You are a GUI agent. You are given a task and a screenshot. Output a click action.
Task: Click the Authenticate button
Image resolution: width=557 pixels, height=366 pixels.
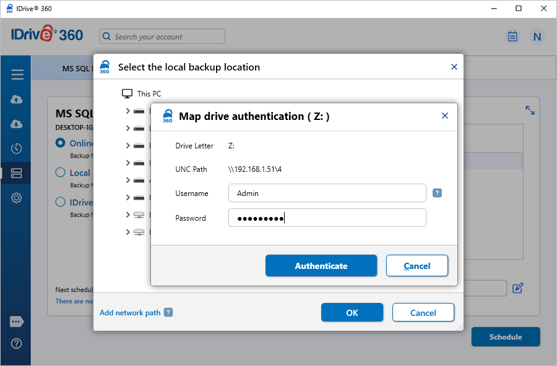(321, 266)
